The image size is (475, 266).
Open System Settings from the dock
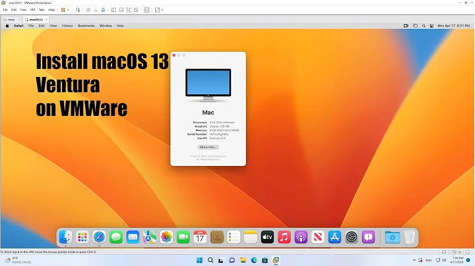[x=352, y=237]
